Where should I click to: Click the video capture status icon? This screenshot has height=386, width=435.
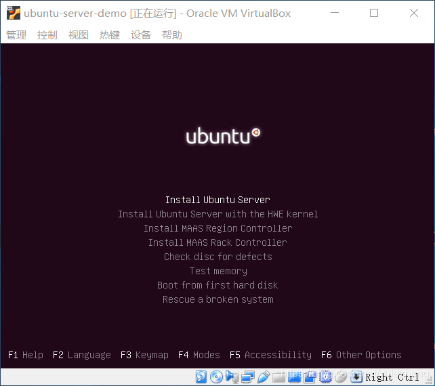point(310,377)
